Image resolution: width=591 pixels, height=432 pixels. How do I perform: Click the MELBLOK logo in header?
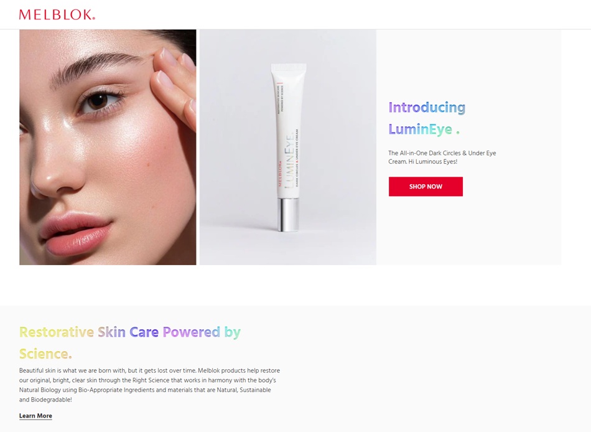[57, 15]
